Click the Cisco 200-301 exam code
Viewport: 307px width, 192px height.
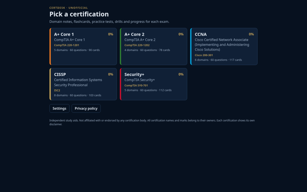click(204, 55)
